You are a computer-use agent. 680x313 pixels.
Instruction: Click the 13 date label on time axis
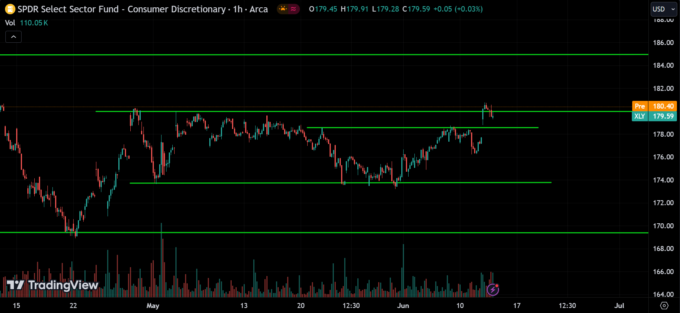(x=244, y=306)
